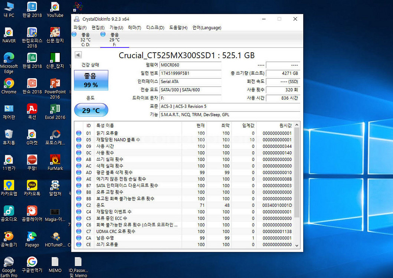Click the 좋음 99 % health status button
393x278 pixels.
(91, 80)
